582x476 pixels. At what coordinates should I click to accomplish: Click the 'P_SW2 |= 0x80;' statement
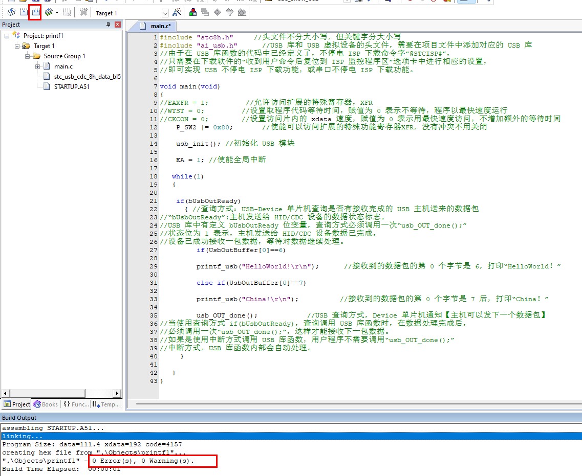pos(204,127)
